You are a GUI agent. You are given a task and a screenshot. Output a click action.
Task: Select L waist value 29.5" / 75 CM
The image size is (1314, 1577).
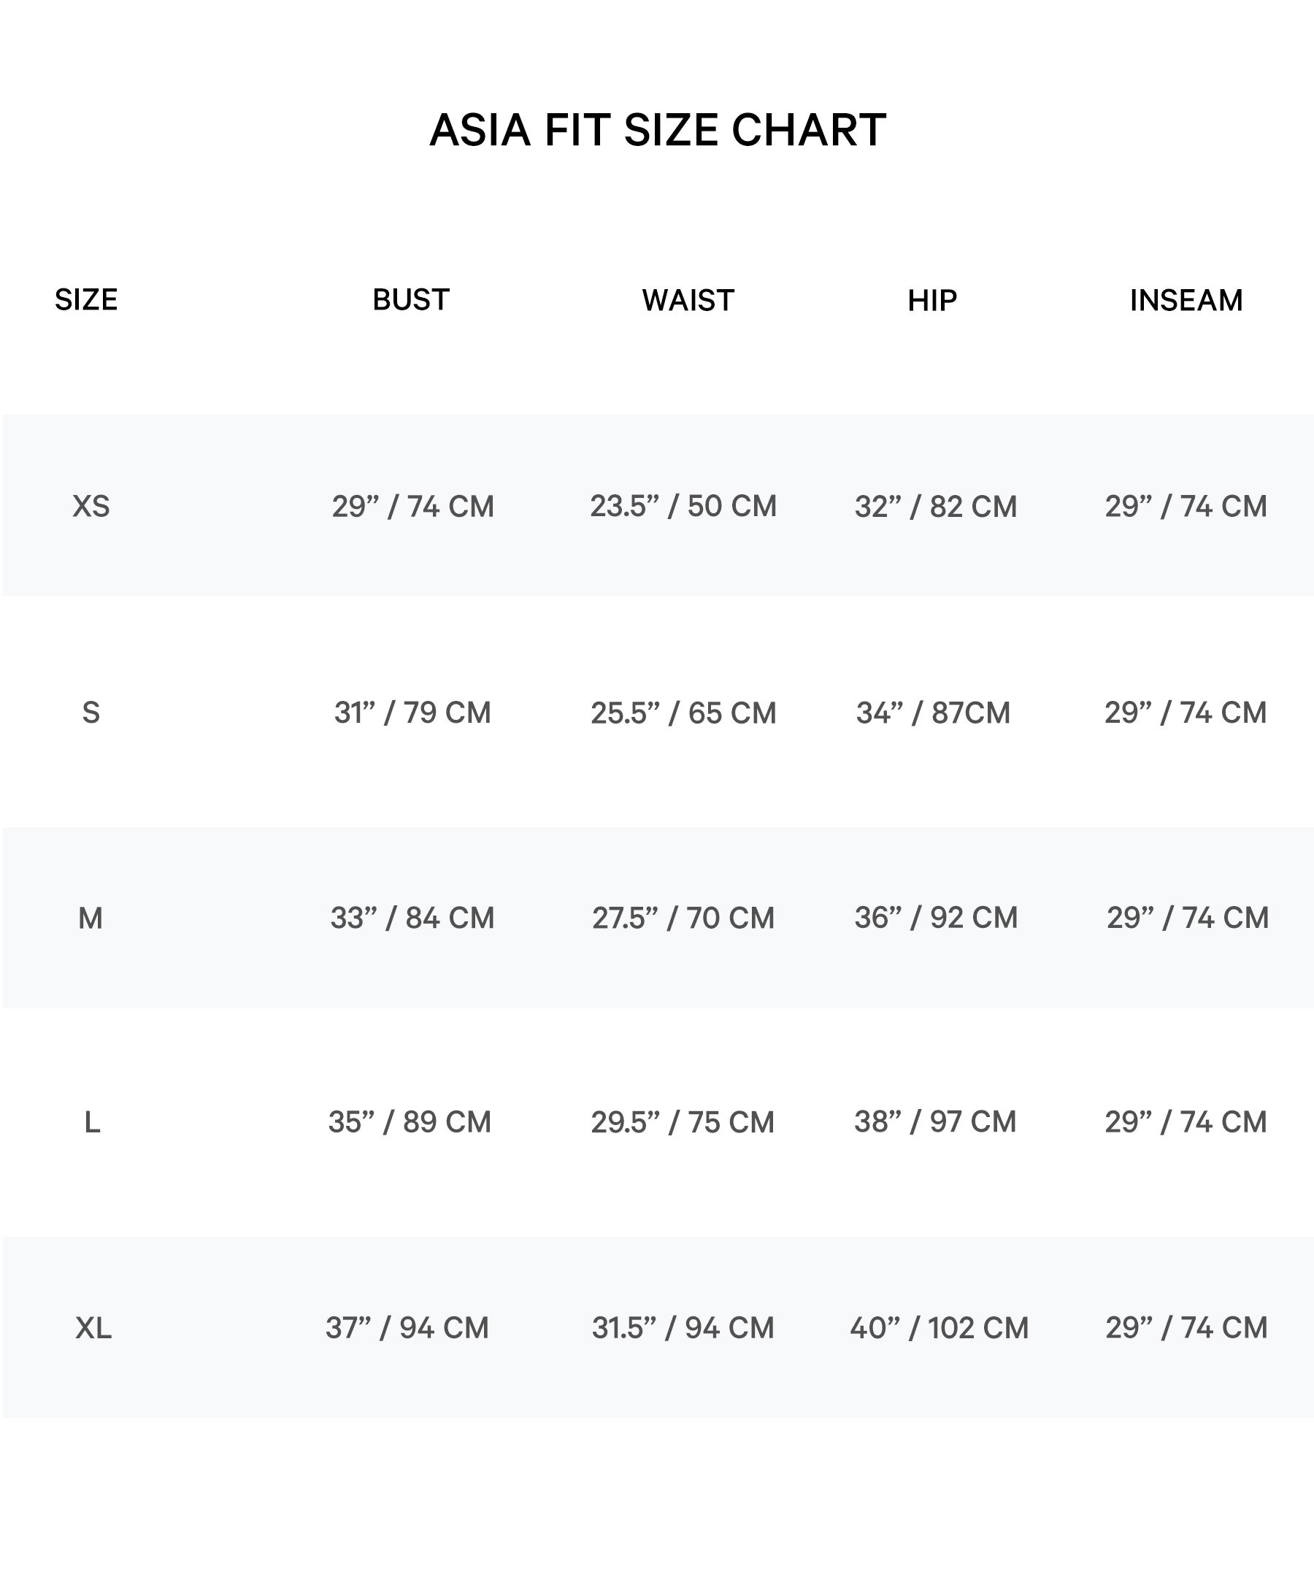682,1122
